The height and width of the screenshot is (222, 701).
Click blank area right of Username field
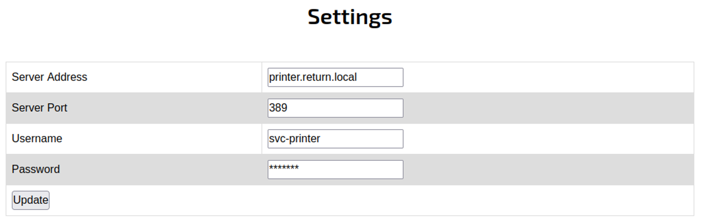coord(547,139)
